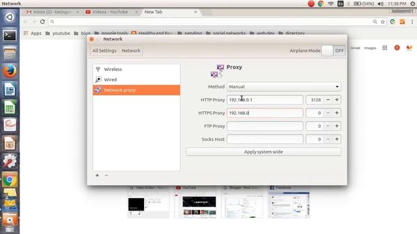Select Wireless in the network list
Screen dimensions: 417x234
(136, 70)
